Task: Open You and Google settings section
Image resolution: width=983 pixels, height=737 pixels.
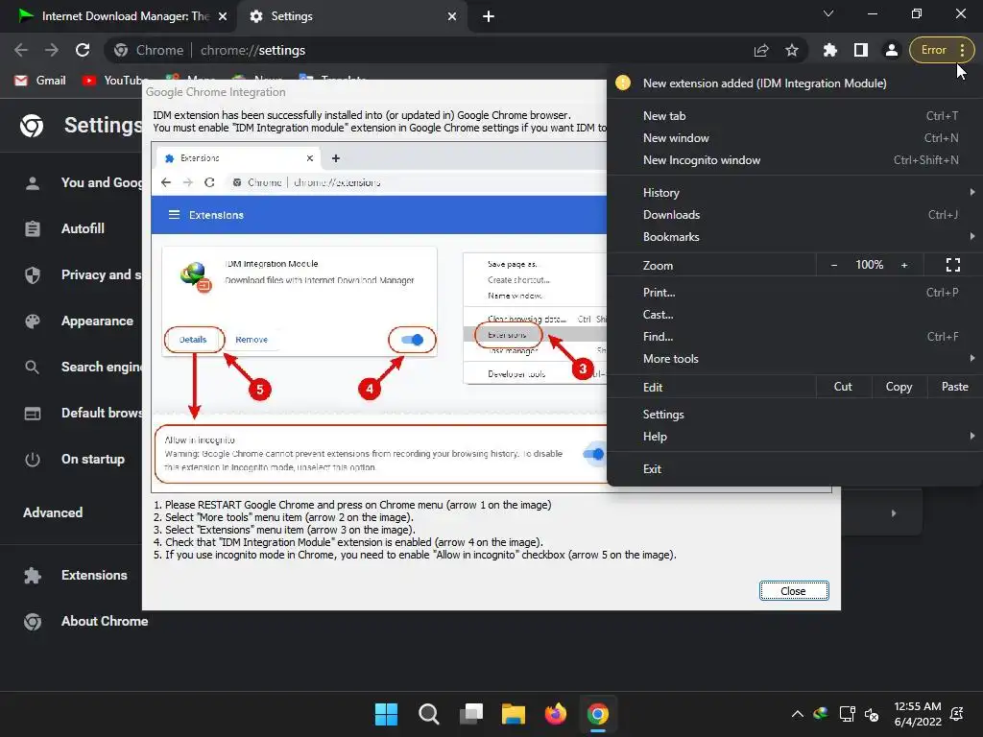Action: pyautogui.click(x=82, y=182)
